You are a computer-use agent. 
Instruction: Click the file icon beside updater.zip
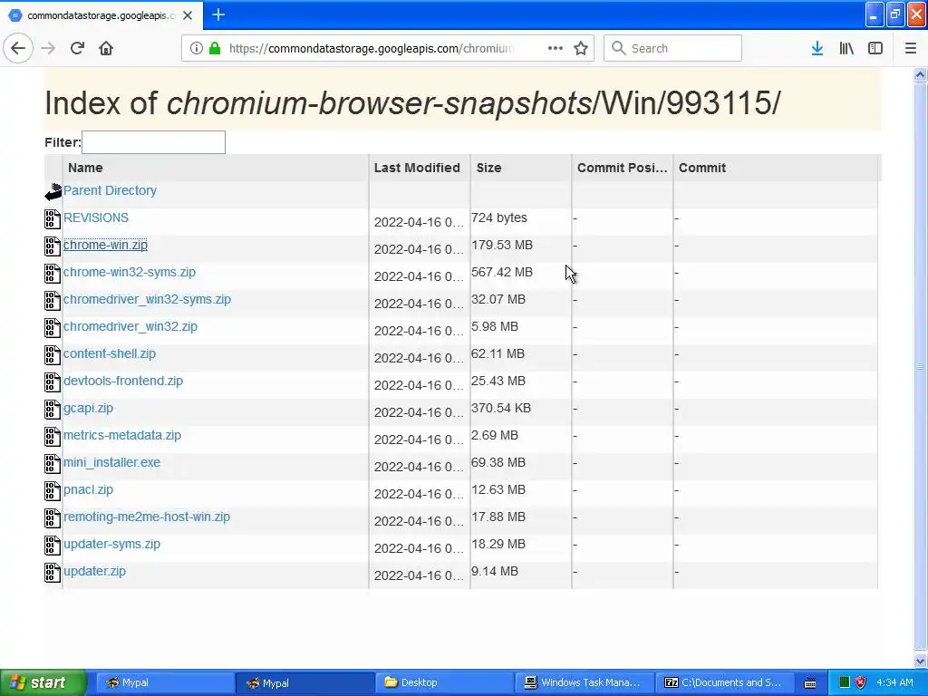[x=53, y=573]
